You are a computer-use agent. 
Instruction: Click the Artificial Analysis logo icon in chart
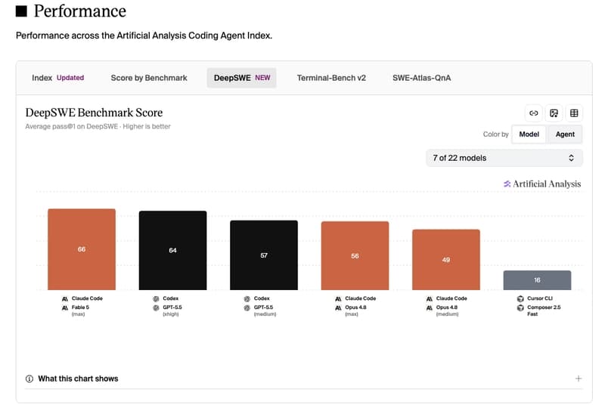[507, 184]
